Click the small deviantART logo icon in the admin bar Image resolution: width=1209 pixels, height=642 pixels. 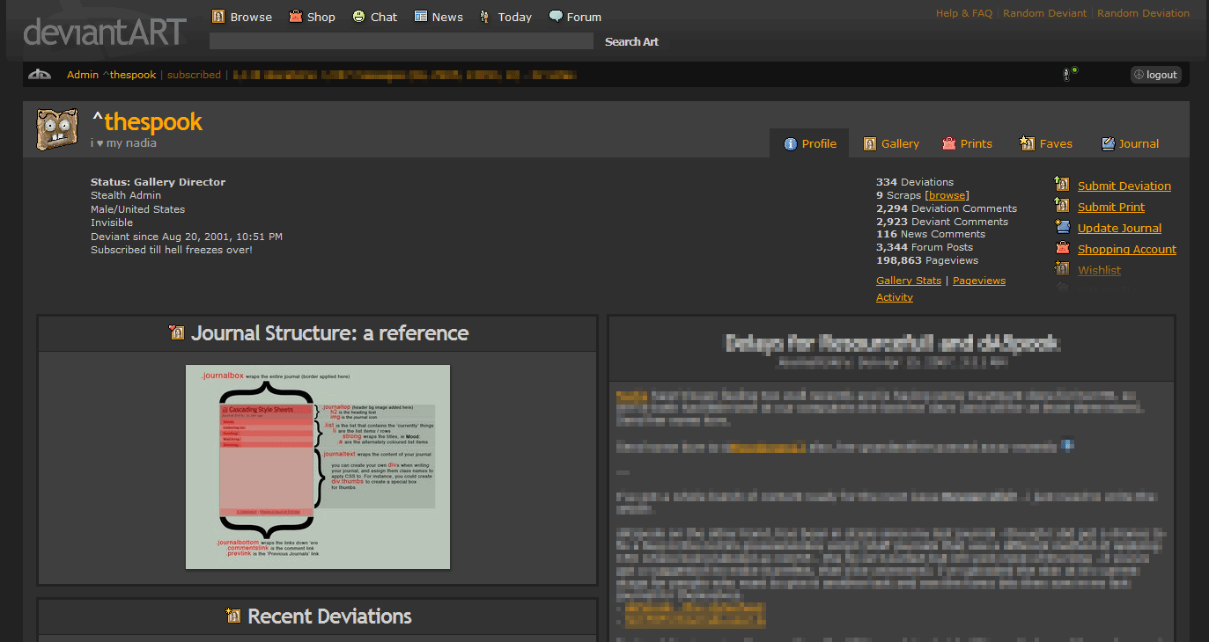pyautogui.click(x=40, y=75)
